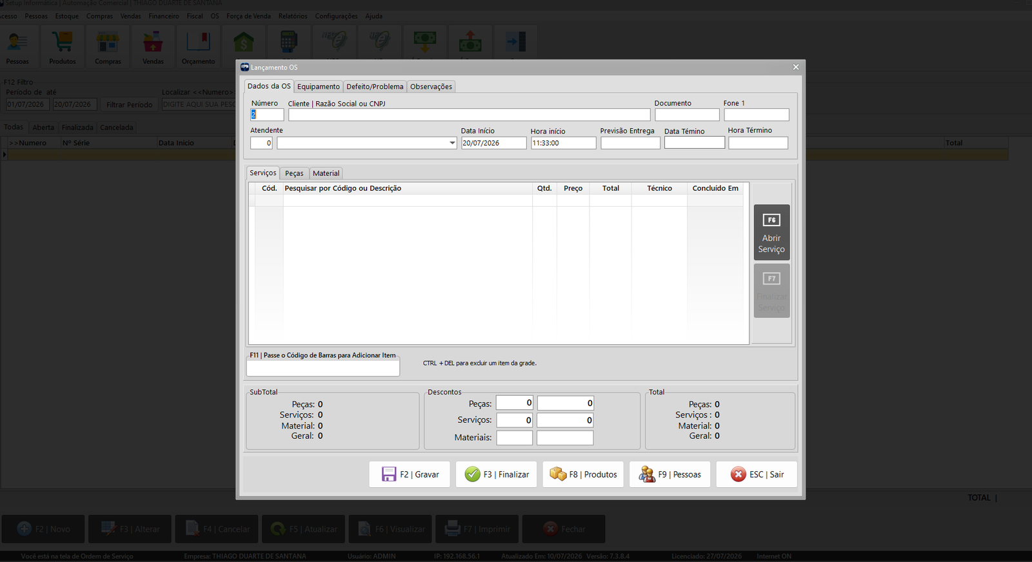Switch to the Material tab
This screenshot has height=562, width=1032.
pyautogui.click(x=326, y=173)
